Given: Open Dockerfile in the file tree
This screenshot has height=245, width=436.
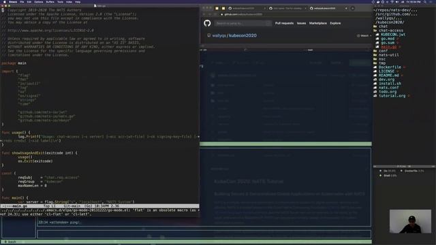Looking at the screenshot, I should [390, 67].
